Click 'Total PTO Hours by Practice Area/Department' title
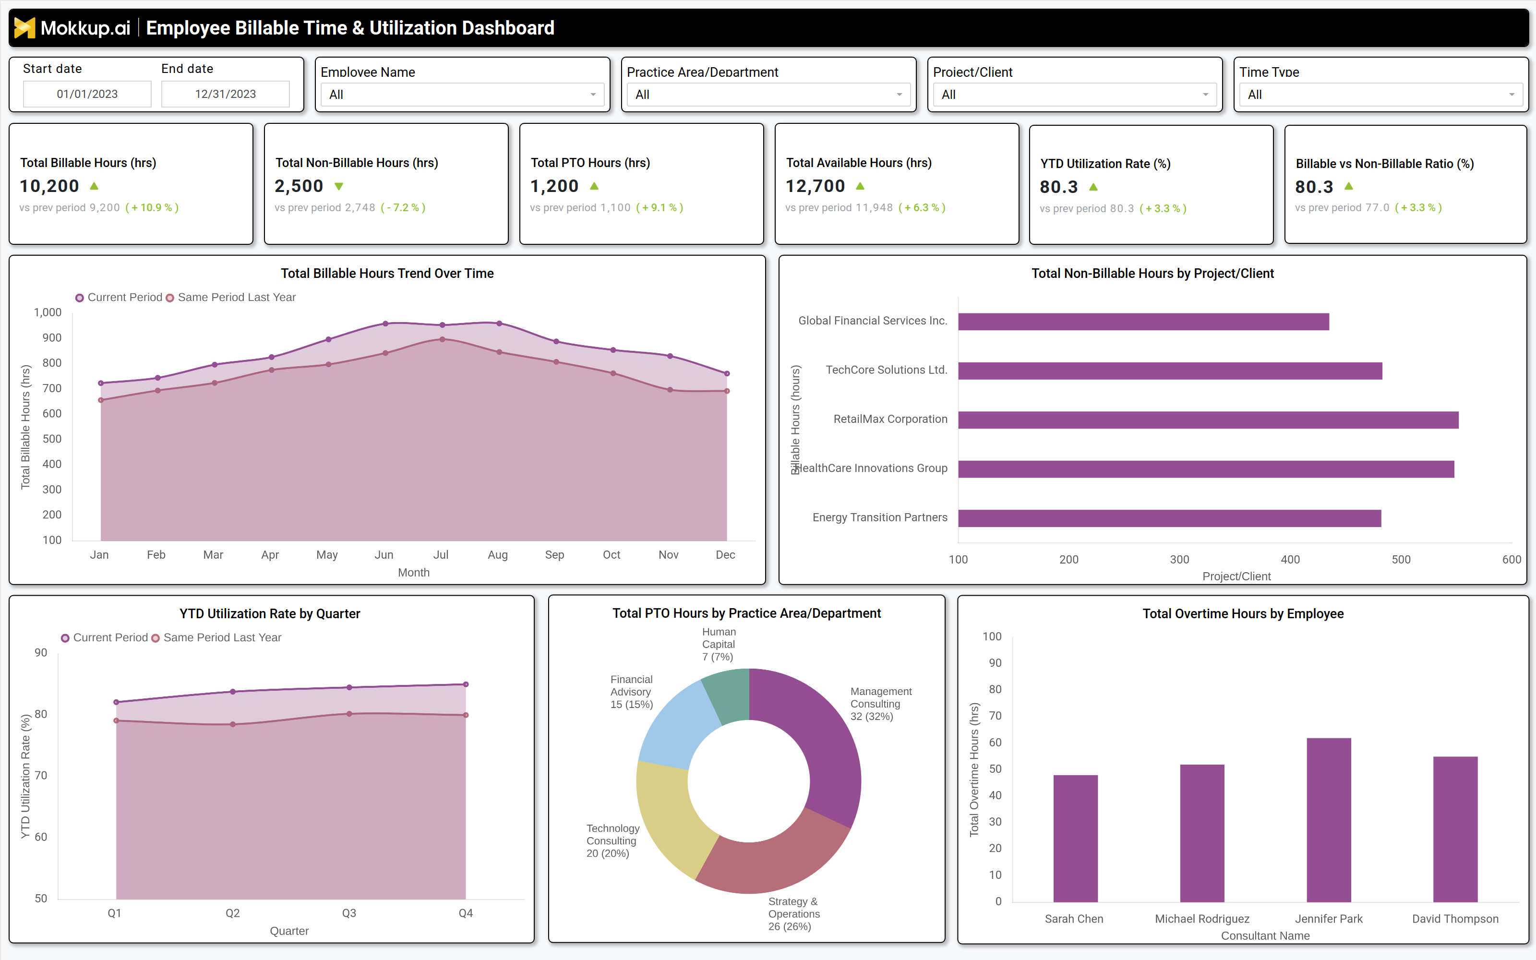The image size is (1536, 960). click(746, 612)
